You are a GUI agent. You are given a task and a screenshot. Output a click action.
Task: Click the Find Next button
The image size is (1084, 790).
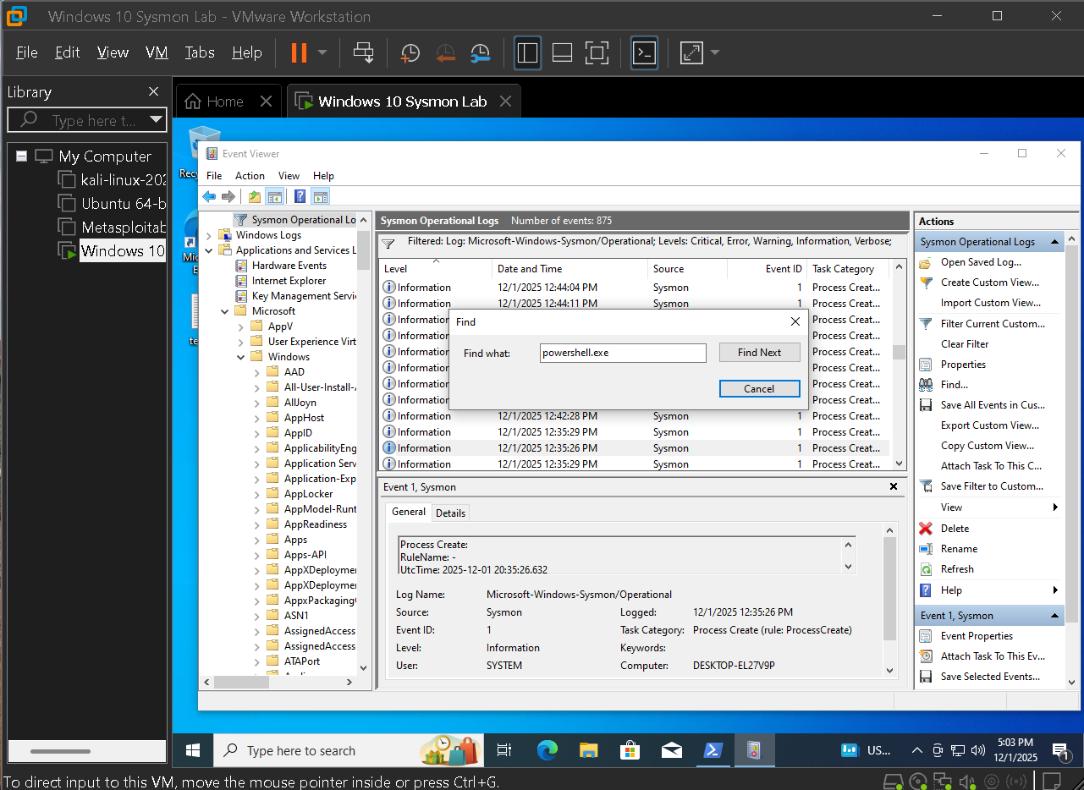[x=758, y=352]
